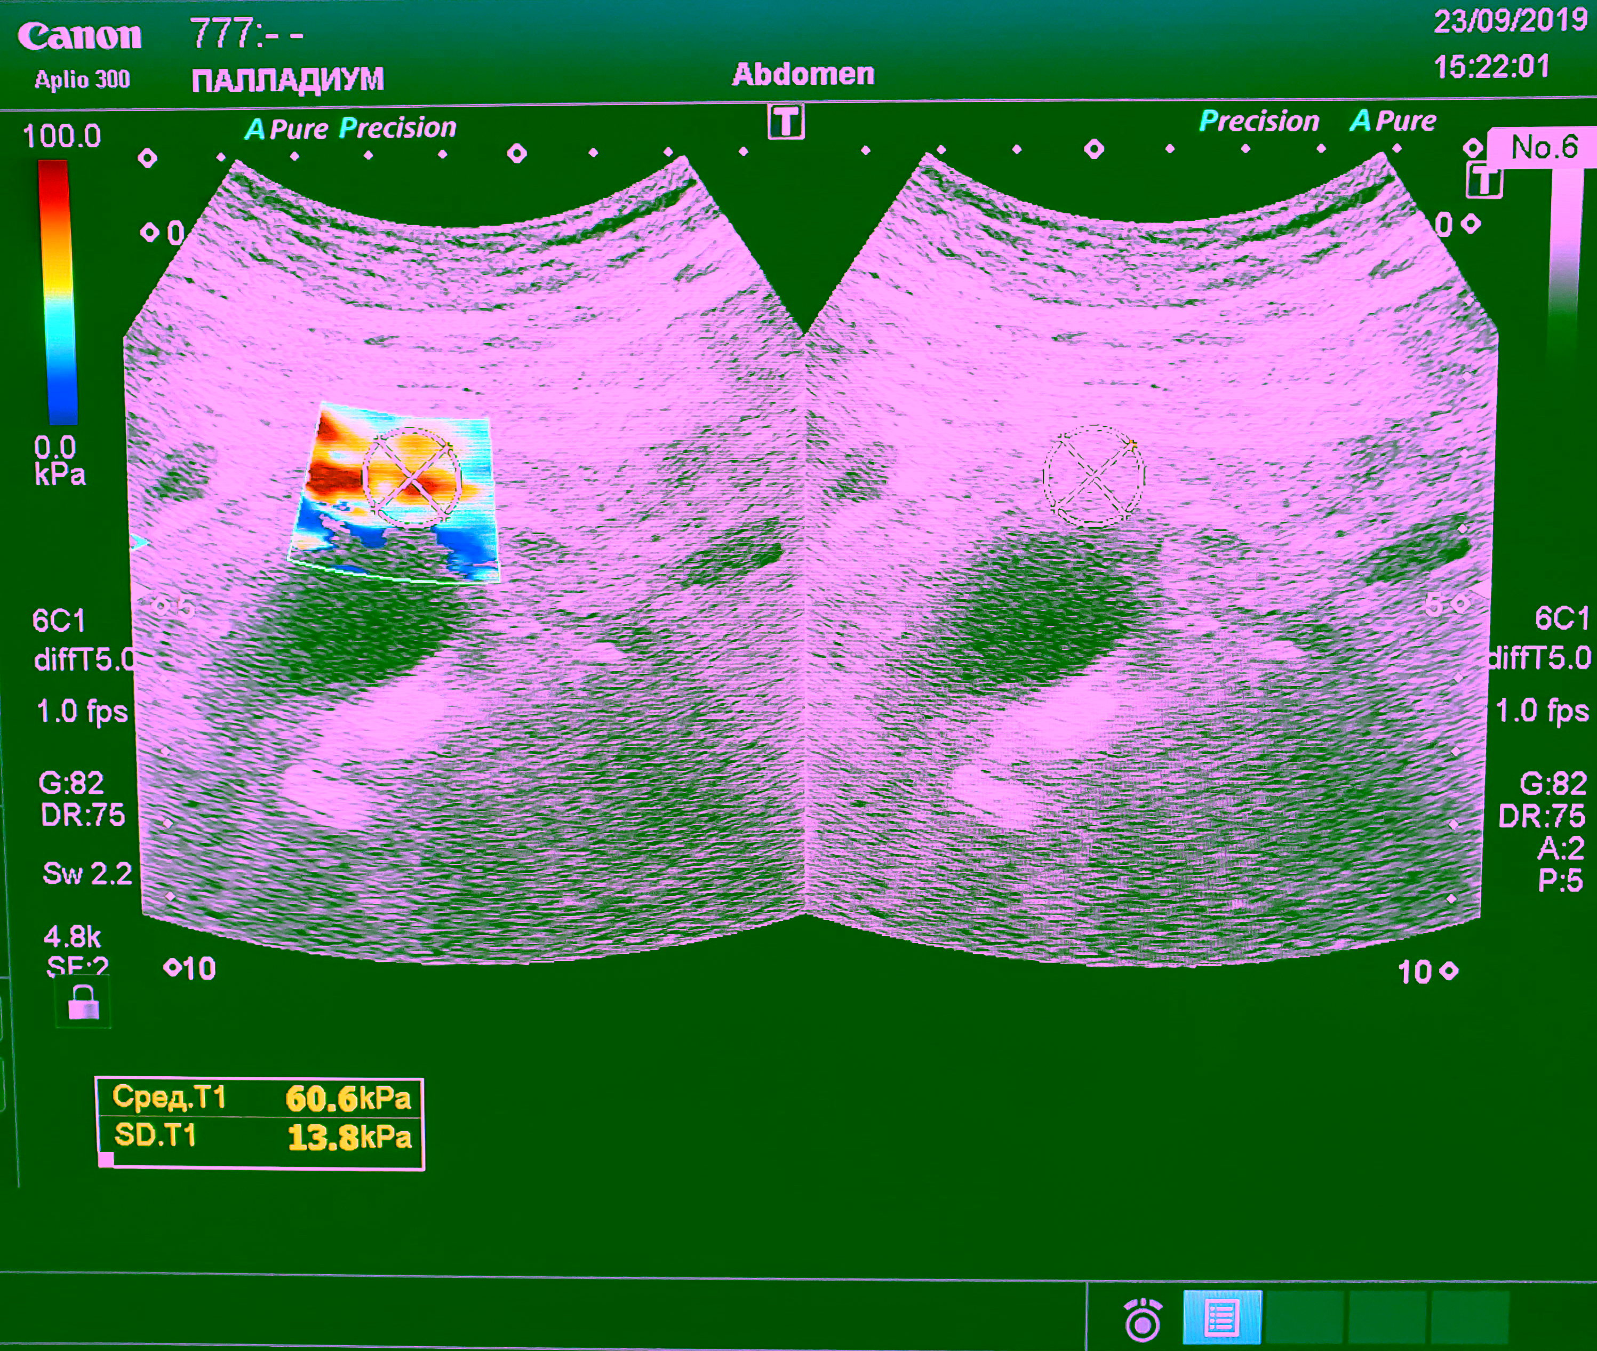Viewport: 1597px width, 1351px height.
Task: Click the left DR:75 value
Action: tap(82, 815)
